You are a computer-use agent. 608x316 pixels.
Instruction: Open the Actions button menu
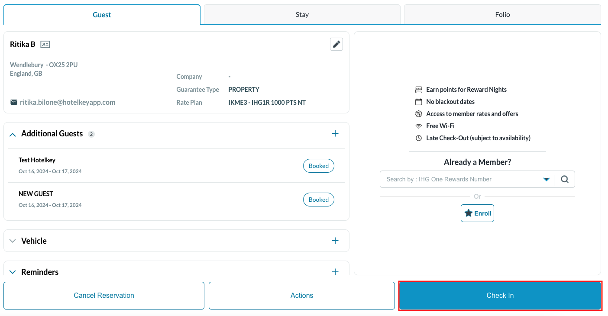(x=302, y=296)
